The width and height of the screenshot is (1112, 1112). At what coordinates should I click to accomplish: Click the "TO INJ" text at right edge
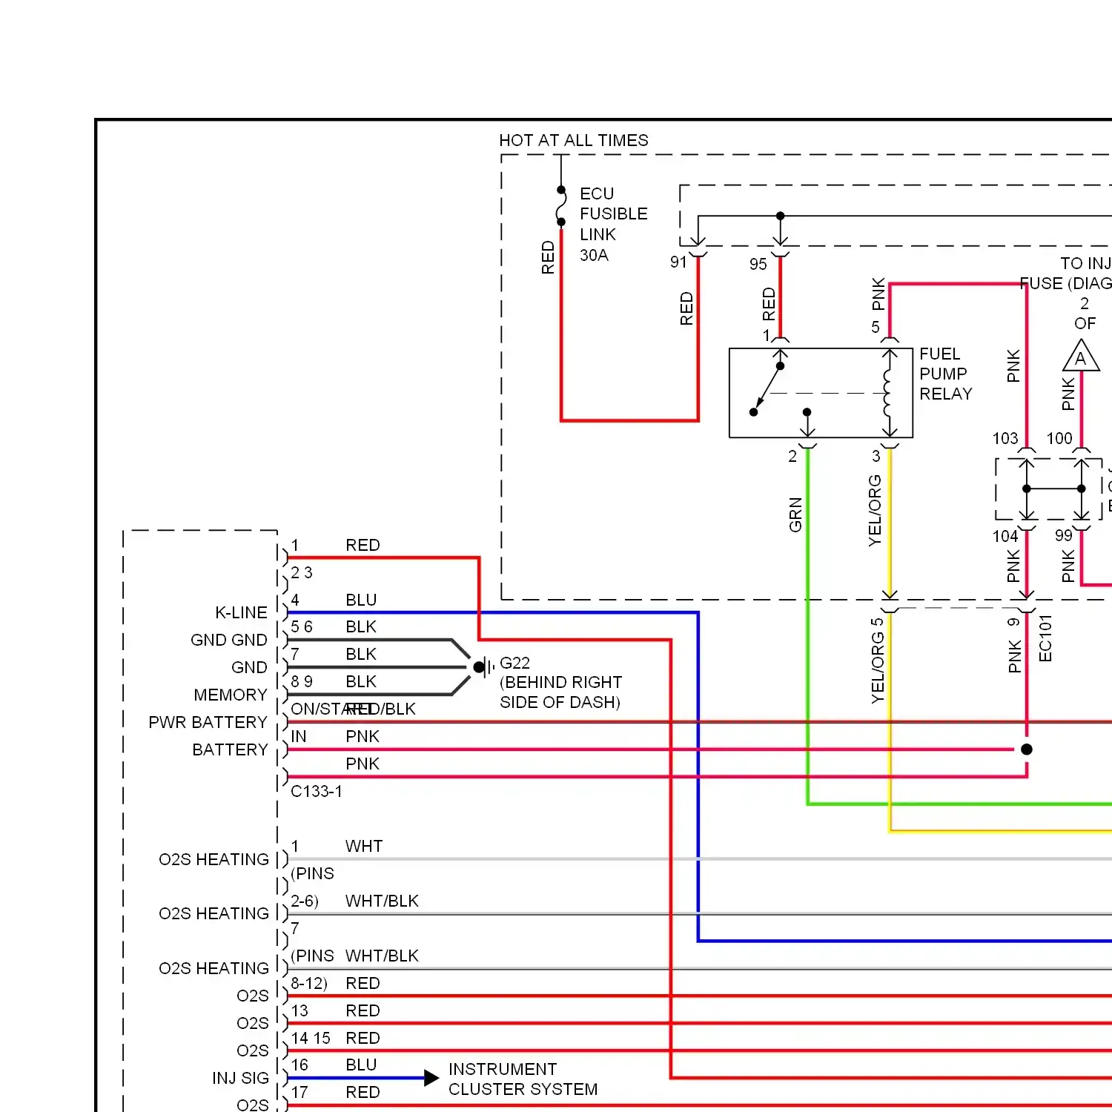coord(1085,263)
